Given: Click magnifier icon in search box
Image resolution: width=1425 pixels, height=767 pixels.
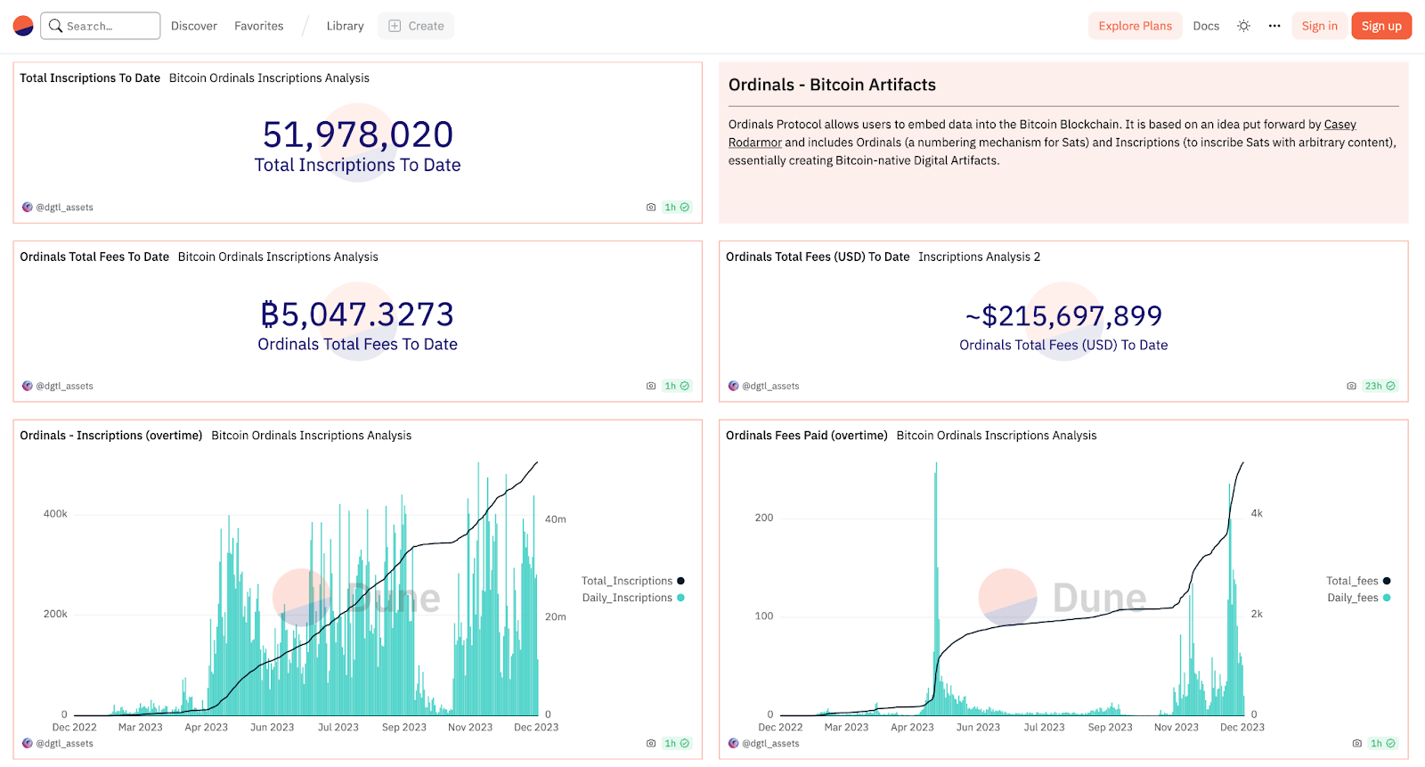Looking at the screenshot, I should 55,26.
